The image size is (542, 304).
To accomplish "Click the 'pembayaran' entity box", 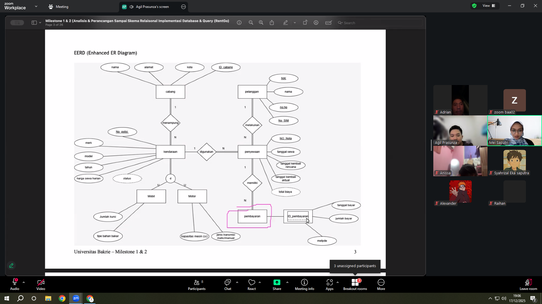I will tap(252, 216).
